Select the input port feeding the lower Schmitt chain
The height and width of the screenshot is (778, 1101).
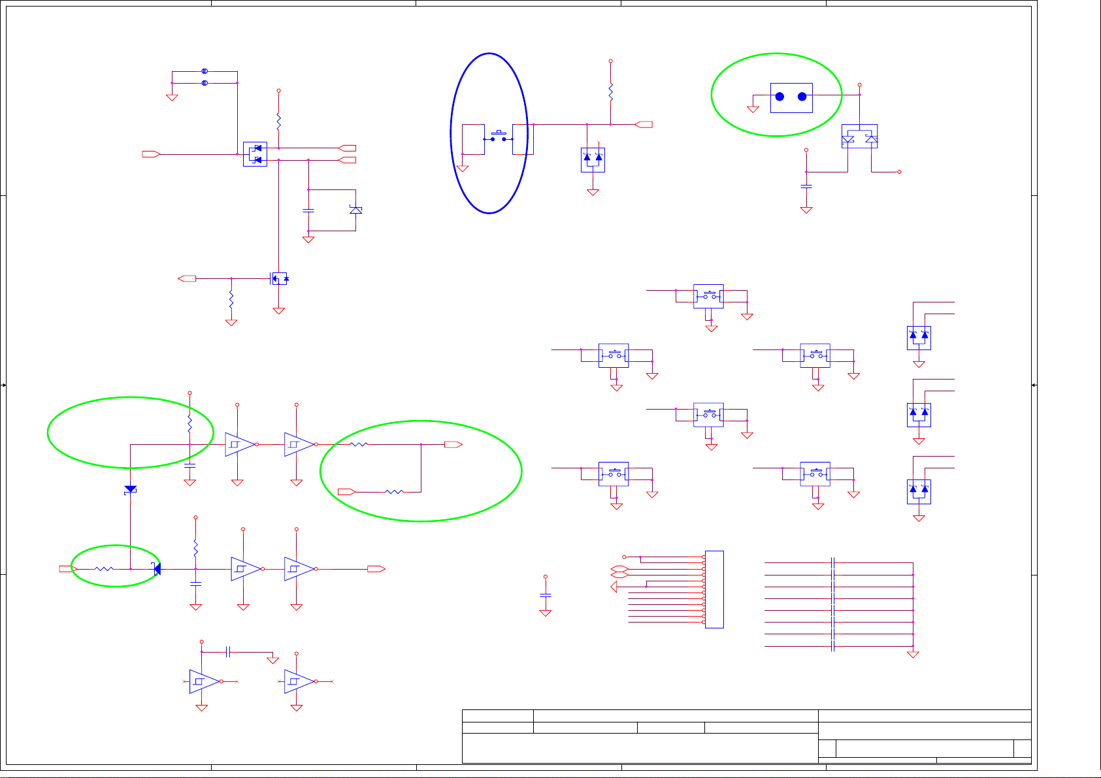(x=68, y=569)
